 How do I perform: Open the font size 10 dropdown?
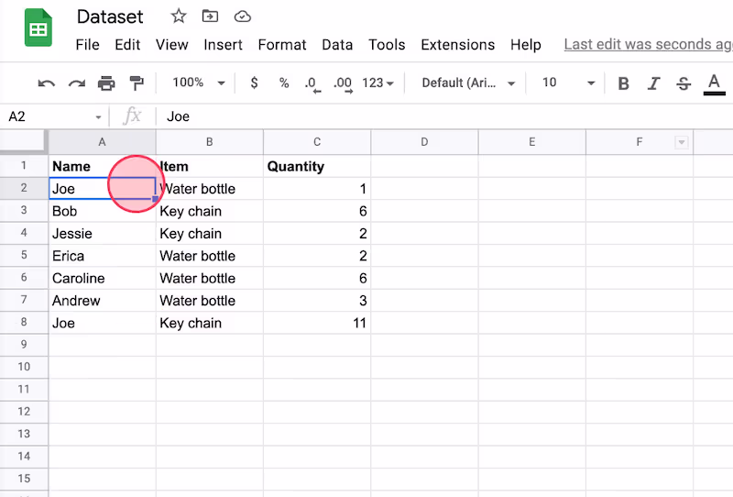pyautogui.click(x=568, y=83)
